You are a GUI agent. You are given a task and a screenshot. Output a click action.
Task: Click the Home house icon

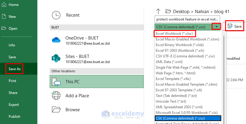pyautogui.click(x=4, y=5)
